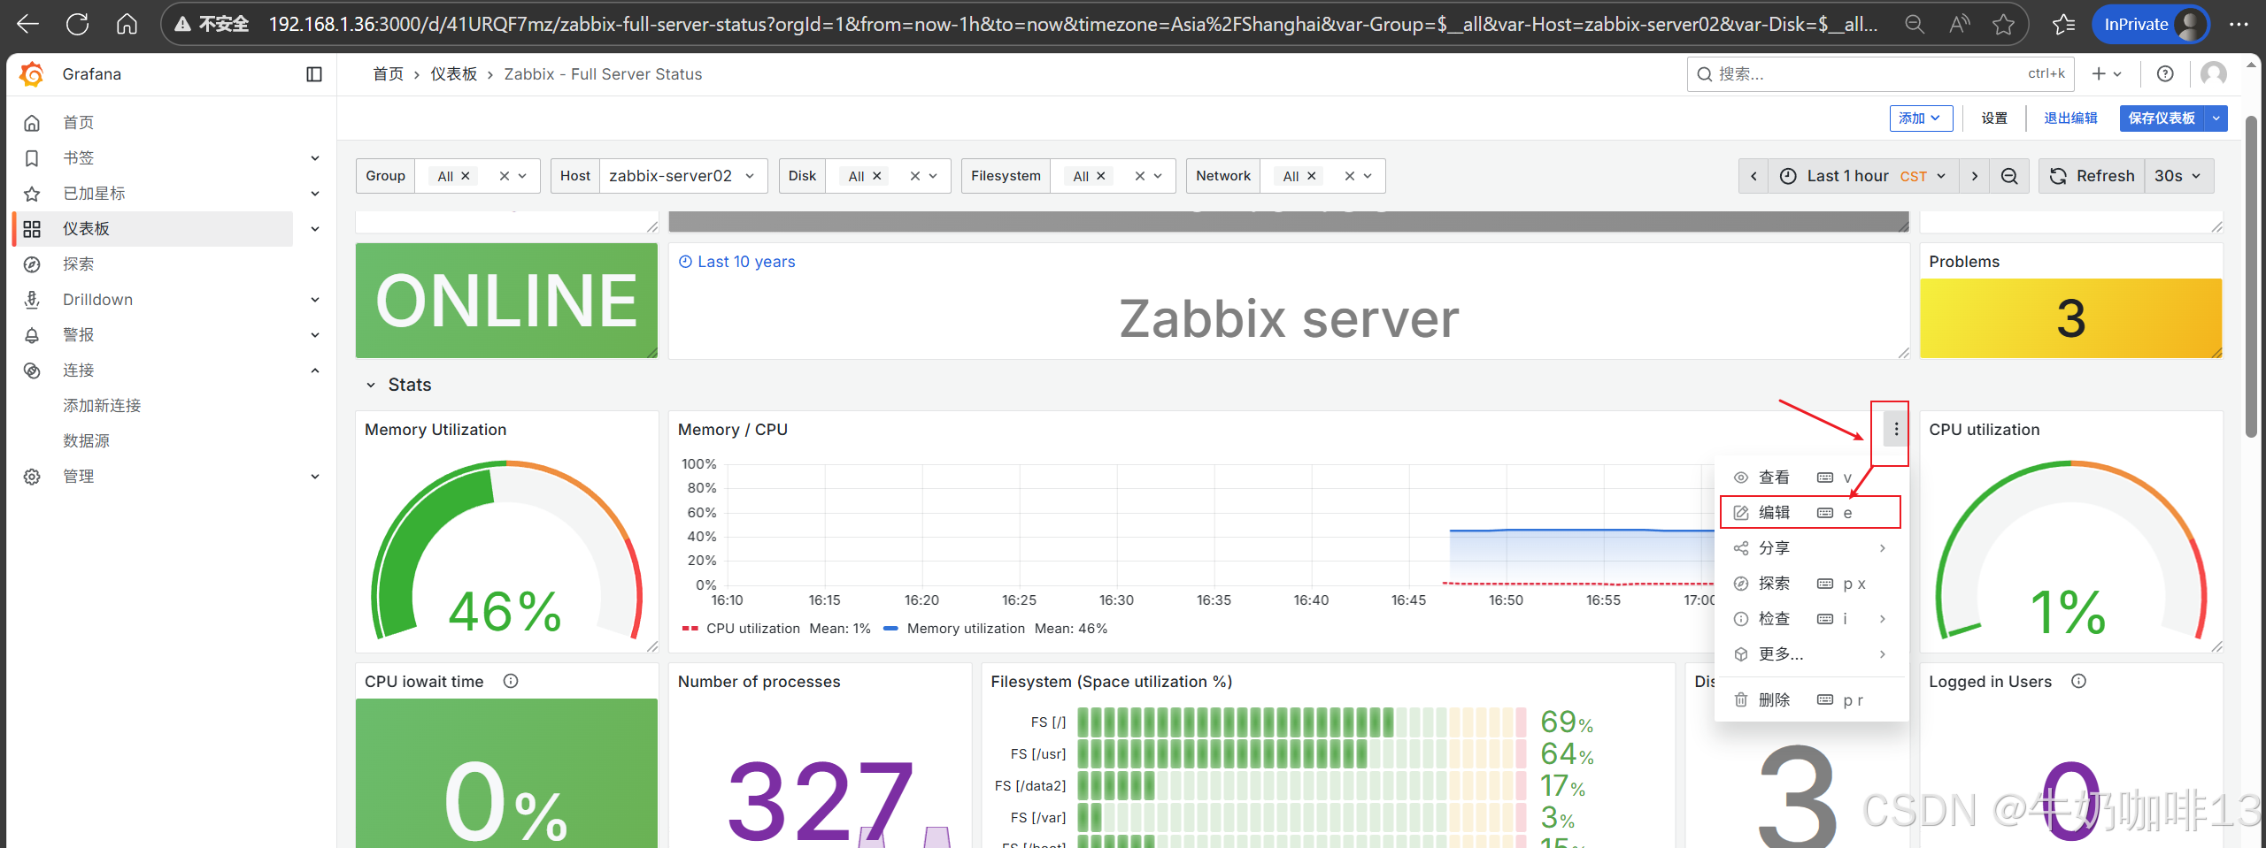
Task: Open More (更多...) submenu in panel menu
Action: click(x=1810, y=654)
